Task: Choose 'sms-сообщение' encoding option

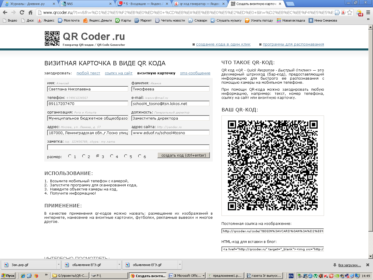Action: coord(195,73)
